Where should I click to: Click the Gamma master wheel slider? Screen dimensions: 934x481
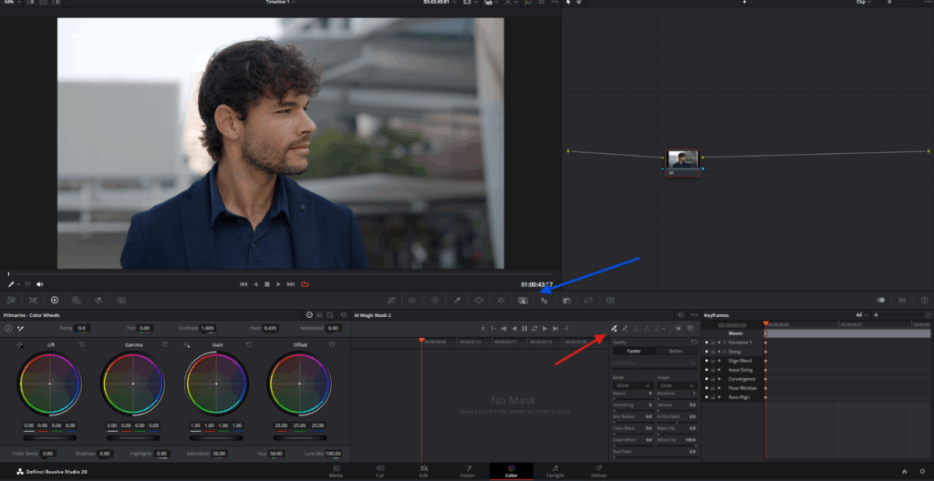[133, 438]
